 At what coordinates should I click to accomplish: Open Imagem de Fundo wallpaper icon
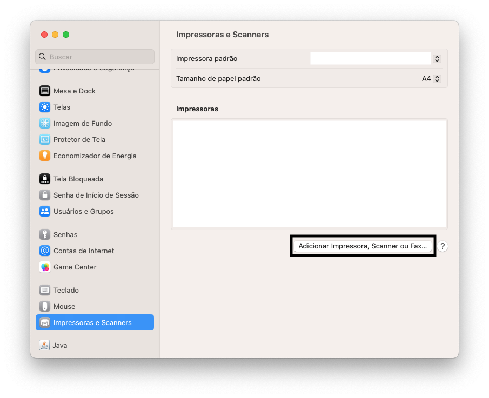[x=45, y=123]
